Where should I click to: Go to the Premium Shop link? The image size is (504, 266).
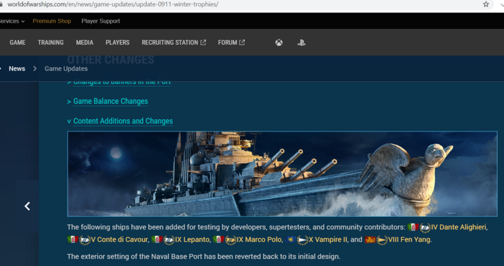[52, 21]
